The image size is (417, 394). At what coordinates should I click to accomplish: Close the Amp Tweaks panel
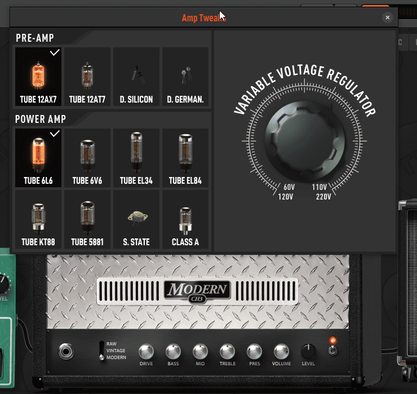point(388,17)
